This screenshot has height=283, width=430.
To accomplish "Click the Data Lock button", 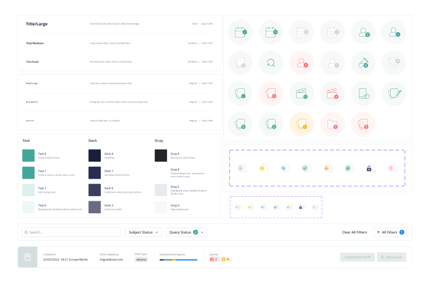I will coord(391,257).
